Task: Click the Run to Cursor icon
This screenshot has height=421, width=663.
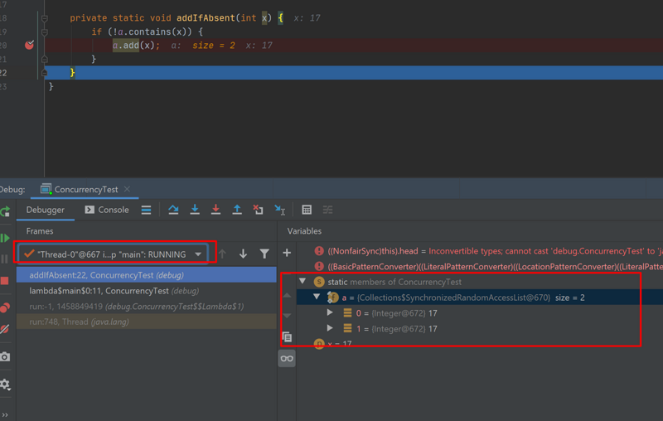Action: [x=279, y=210]
